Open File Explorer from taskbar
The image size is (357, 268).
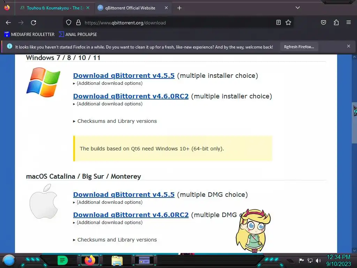click(x=117, y=261)
